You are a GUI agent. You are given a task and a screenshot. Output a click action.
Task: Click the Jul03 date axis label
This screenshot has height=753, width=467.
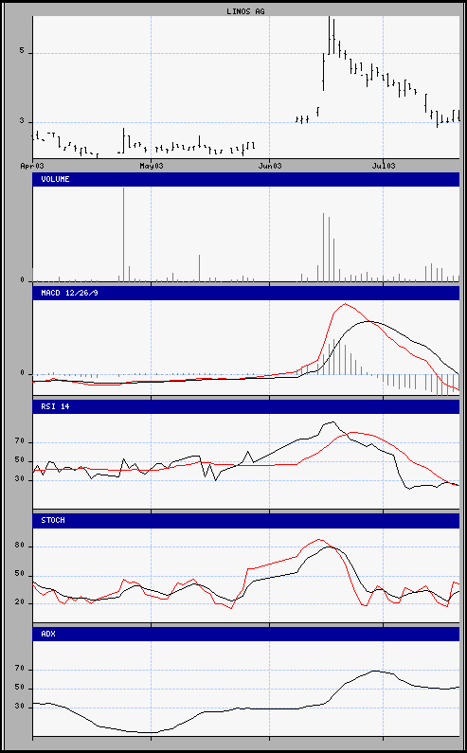point(384,166)
